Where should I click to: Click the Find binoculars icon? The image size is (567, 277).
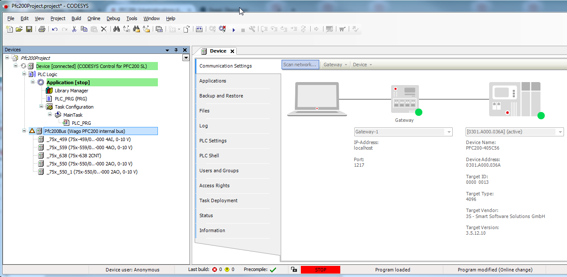(116, 29)
